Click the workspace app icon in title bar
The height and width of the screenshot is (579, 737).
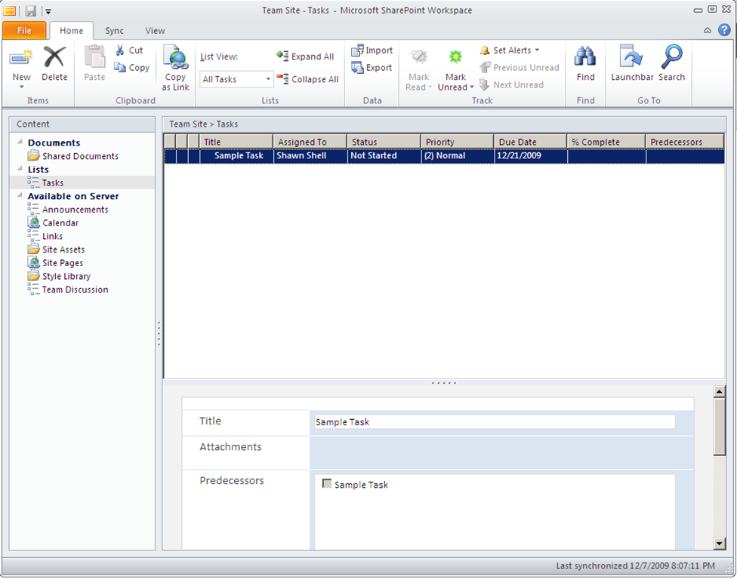tap(9, 11)
